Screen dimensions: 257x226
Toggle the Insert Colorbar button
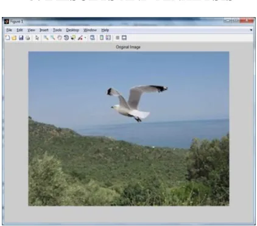(102, 38)
